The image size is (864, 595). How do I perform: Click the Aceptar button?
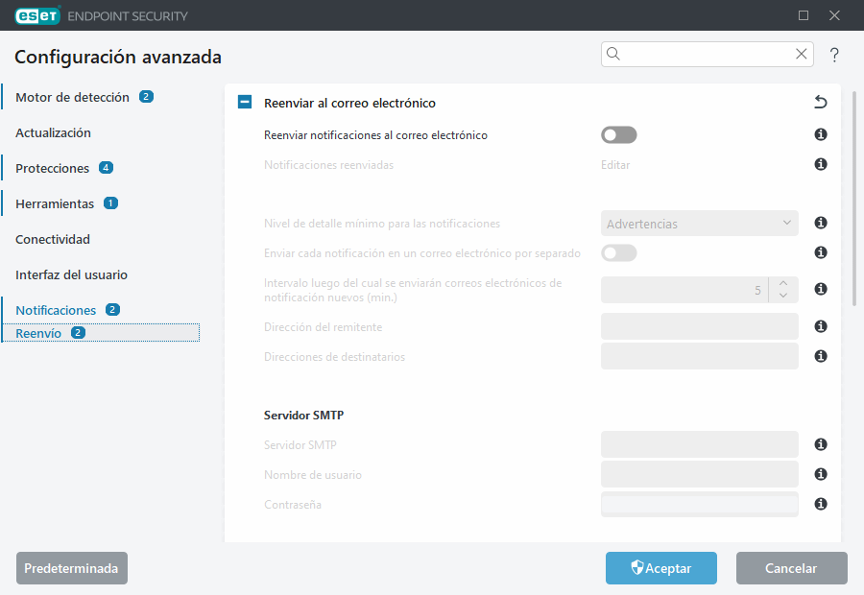pos(660,568)
